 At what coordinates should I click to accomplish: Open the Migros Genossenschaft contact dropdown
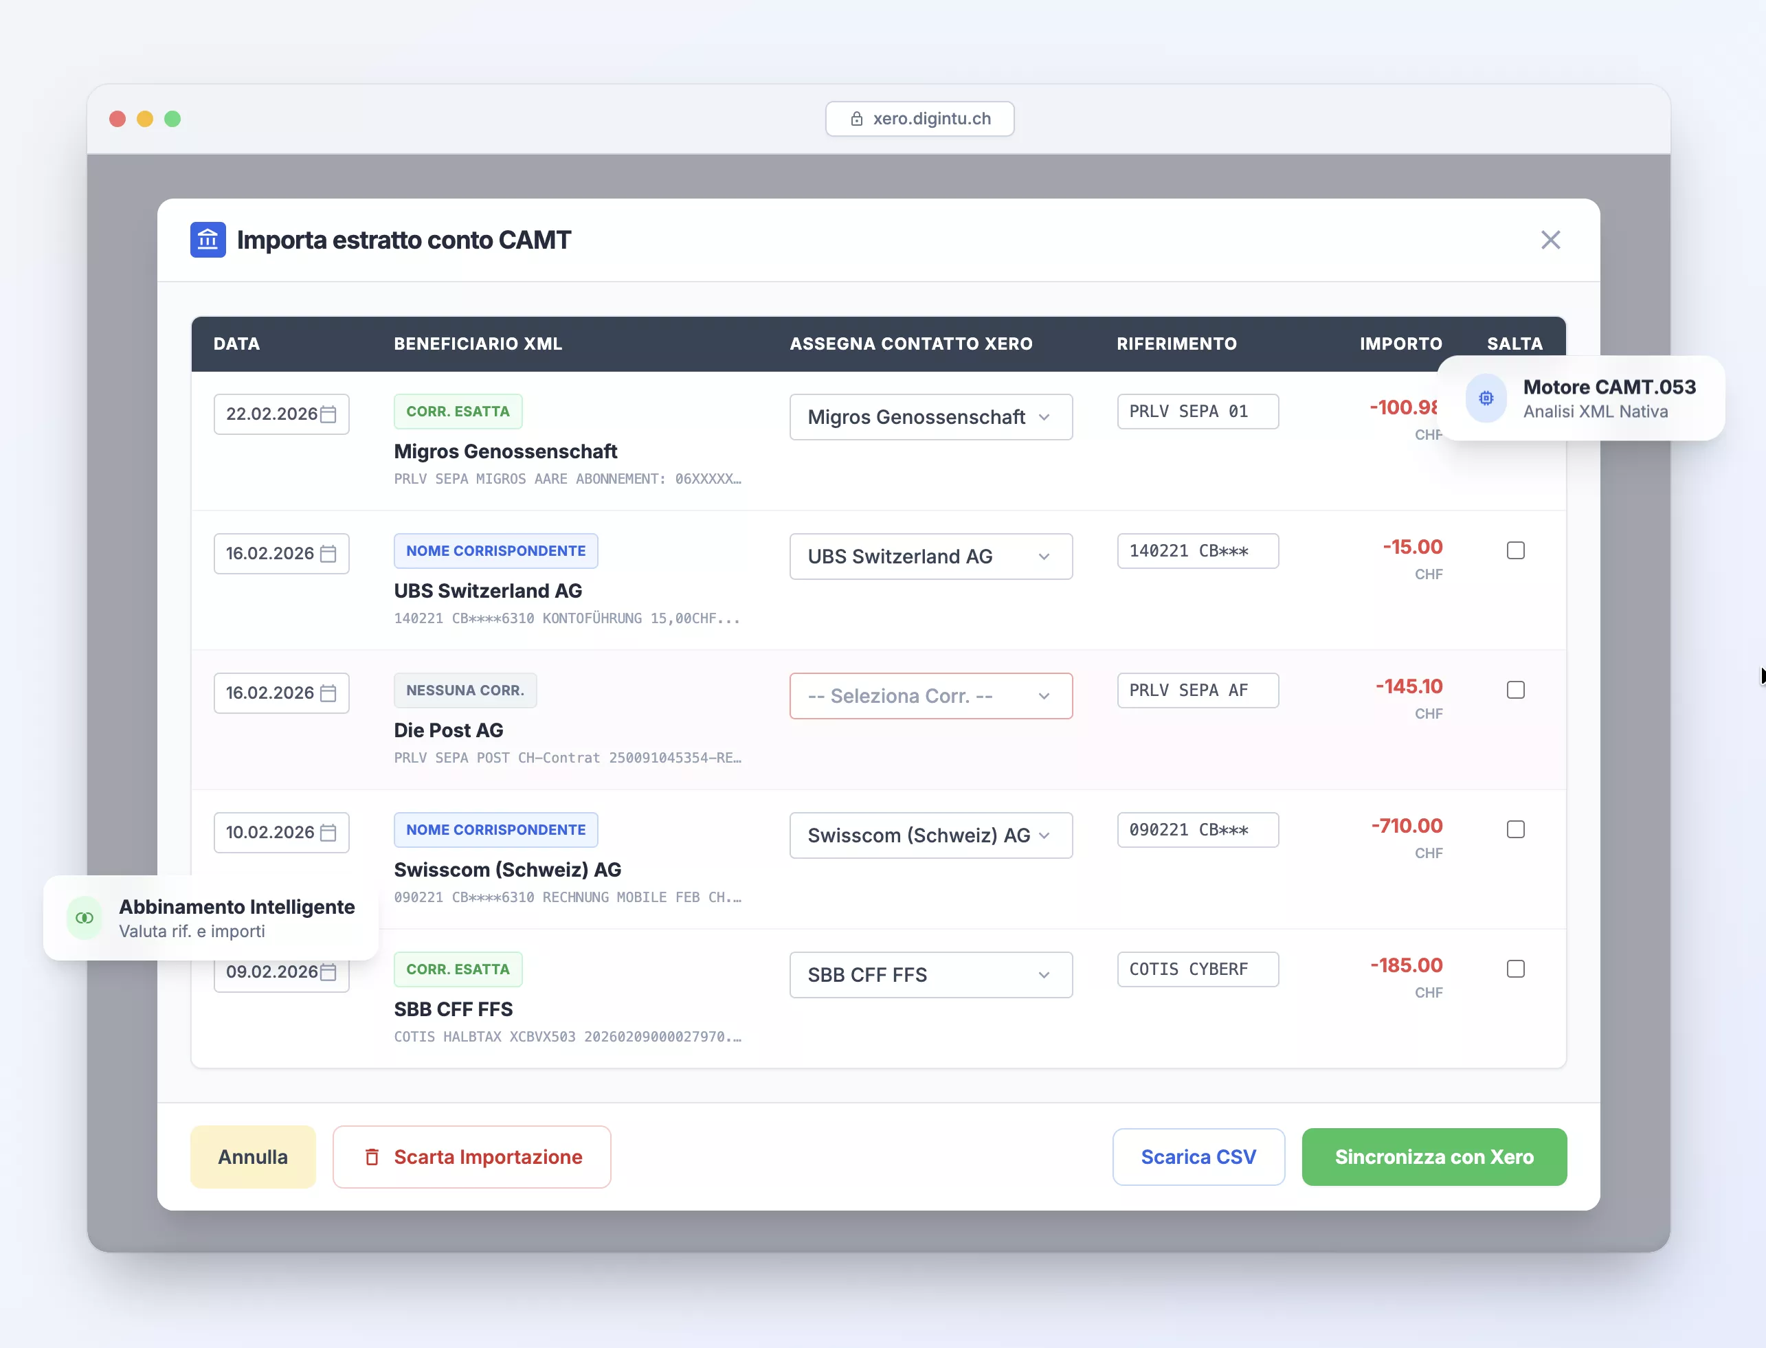tap(930, 417)
